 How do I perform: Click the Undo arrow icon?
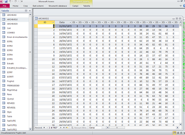[10, 1]
